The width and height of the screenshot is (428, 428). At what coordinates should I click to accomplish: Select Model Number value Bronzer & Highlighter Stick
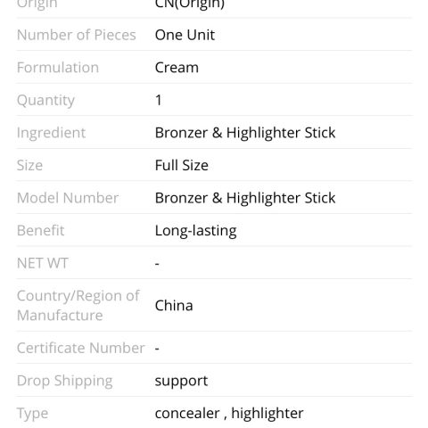point(245,198)
